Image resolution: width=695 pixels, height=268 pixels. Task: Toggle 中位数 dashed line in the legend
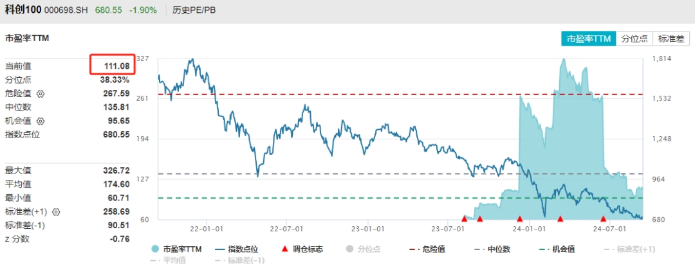492,249
